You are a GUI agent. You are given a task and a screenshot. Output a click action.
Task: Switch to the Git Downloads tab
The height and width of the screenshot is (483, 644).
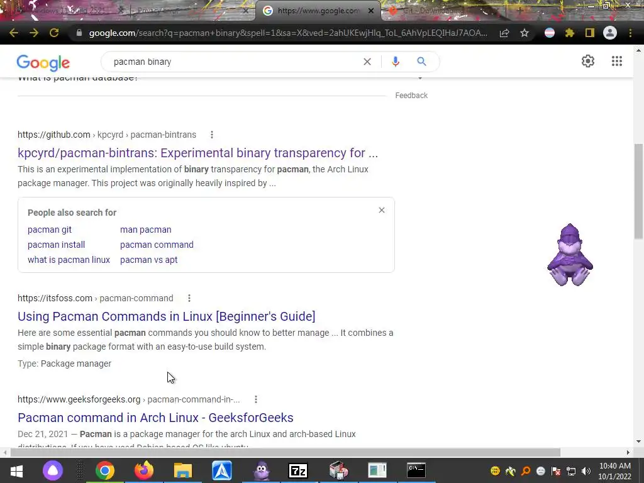[443, 11]
